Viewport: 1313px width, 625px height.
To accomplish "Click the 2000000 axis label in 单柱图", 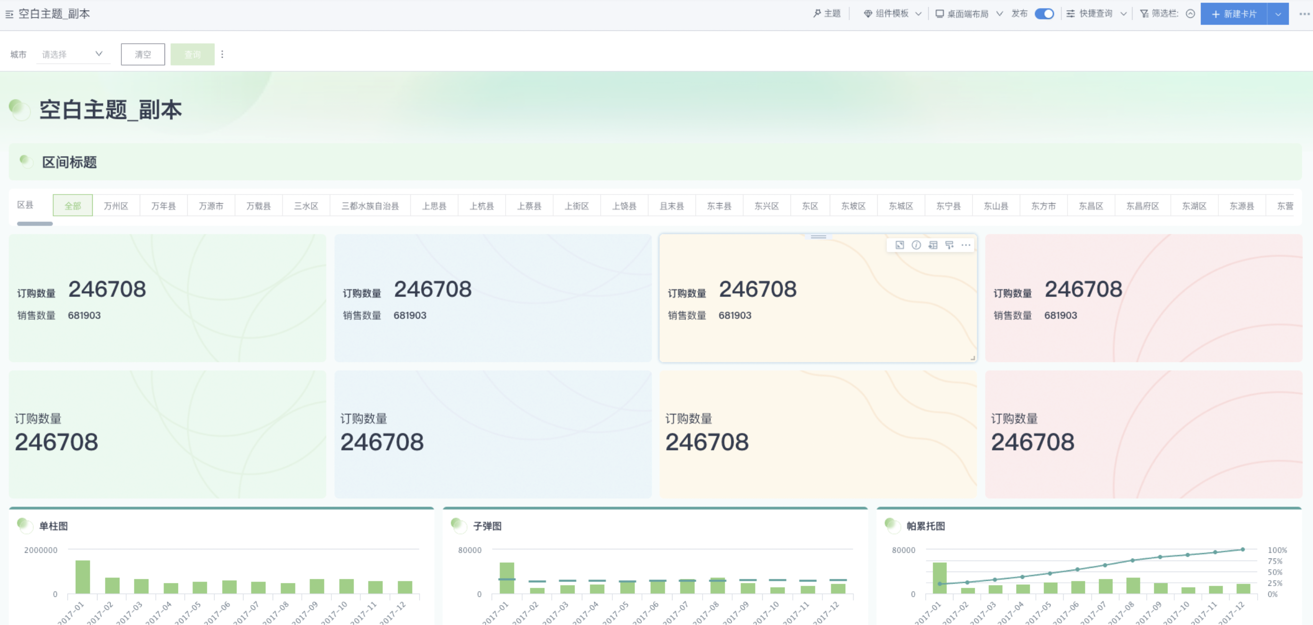I will click(41, 550).
